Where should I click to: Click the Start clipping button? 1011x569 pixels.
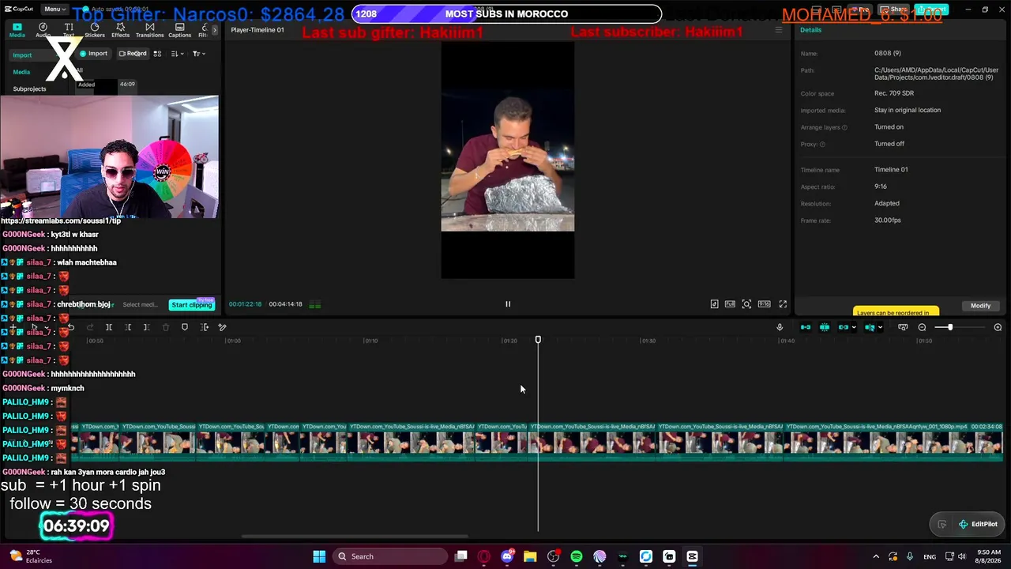pyautogui.click(x=192, y=305)
